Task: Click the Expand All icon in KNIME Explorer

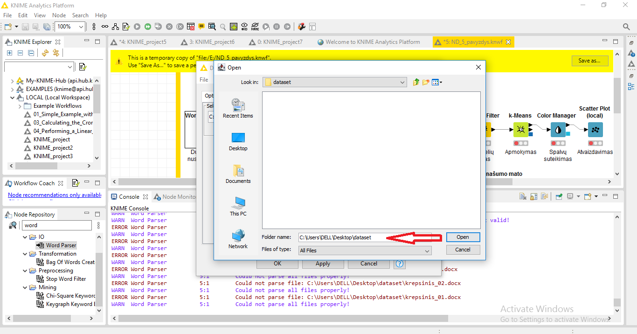Action: (9, 53)
